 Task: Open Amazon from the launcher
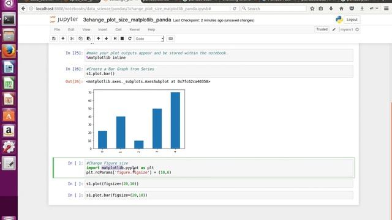(x=9, y=131)
